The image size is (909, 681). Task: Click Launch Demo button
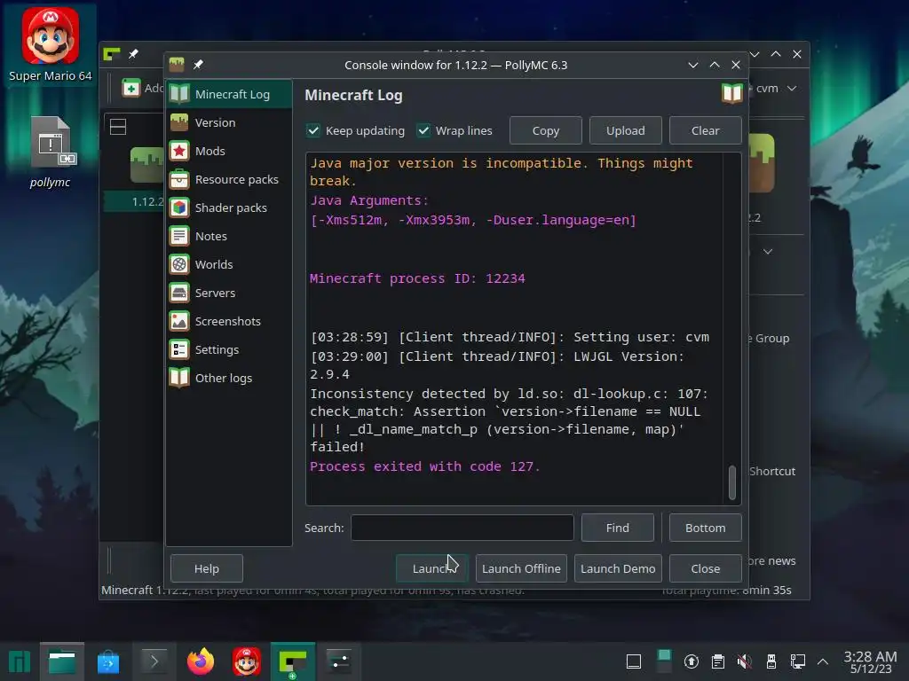point(618,568)
